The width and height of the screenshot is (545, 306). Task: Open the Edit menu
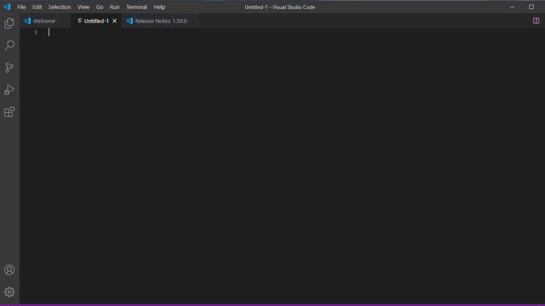click(37, 7)
